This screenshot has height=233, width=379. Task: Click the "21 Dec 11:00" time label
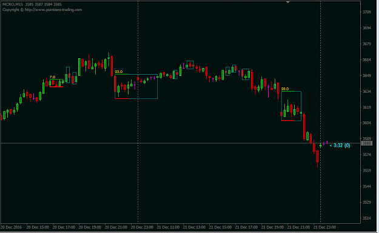pyautogui.click(x=168, y=227)
